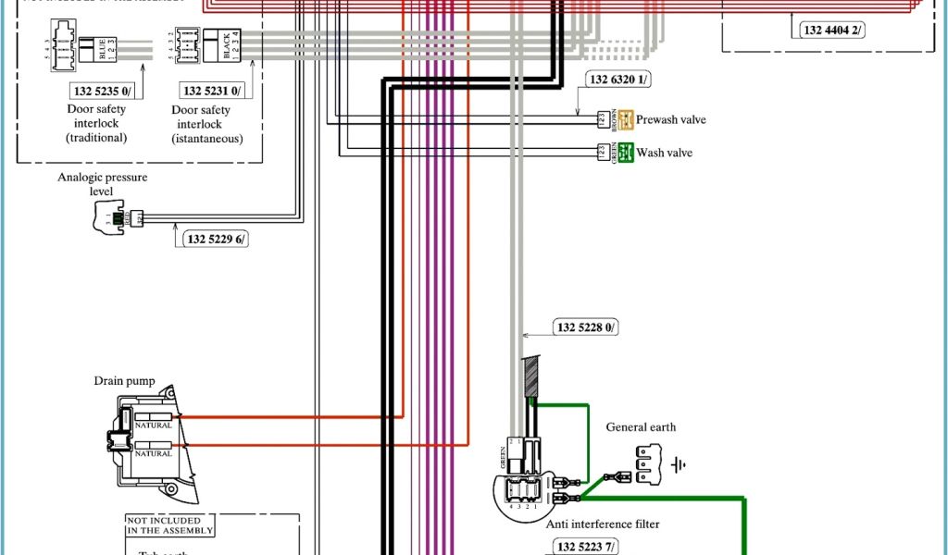The height and width of the screenshot is (555, 948).
Task: Select the green Wash valve connector
Action: 626,152
